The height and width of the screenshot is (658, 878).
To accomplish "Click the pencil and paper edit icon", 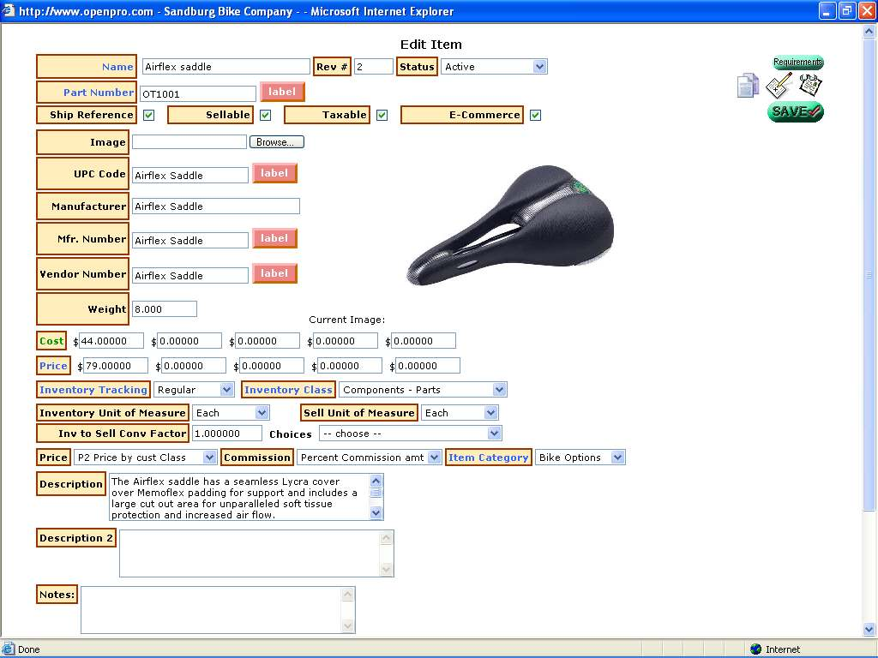I will pyautogui.click(x=779, y=86).
